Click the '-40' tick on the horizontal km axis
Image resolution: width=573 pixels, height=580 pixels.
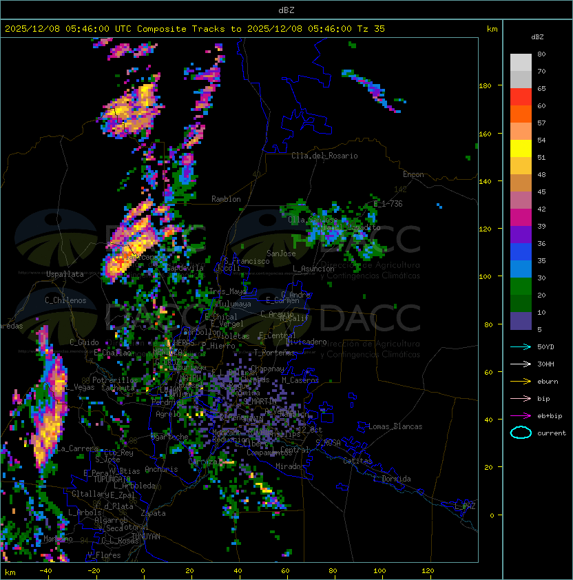coord(45,571)
